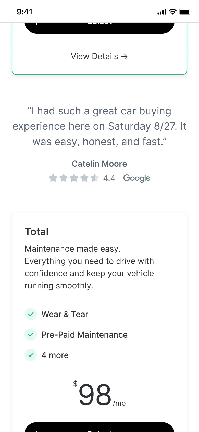Tap the Wi-Fi icon in status bar

pos(173,12)
